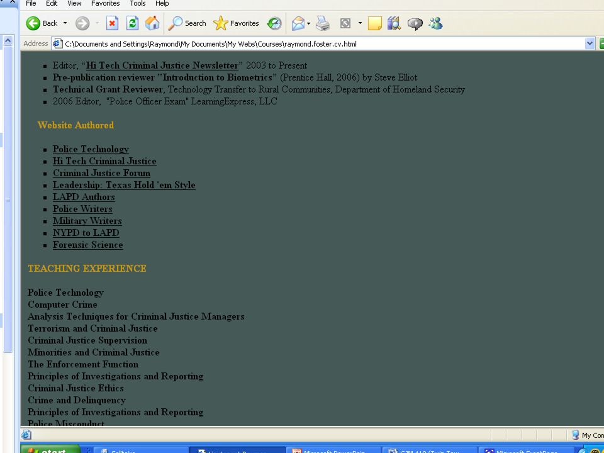Click the red Stop loading icon
The width and height of the screenshot is (604, 453).
click(x=112, y=23)
